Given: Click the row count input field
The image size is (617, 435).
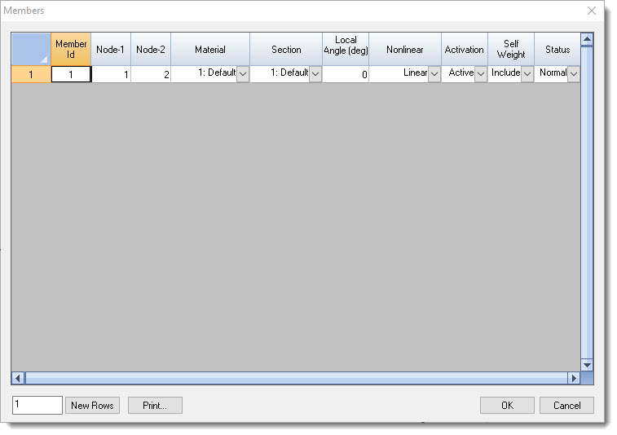Looking at the screenshot, I should click(37, 406).
